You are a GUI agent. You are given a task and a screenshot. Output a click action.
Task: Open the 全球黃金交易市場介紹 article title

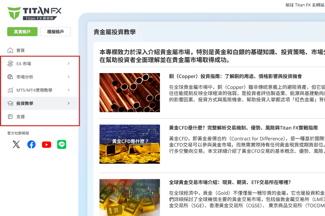[x=230, y=182]
